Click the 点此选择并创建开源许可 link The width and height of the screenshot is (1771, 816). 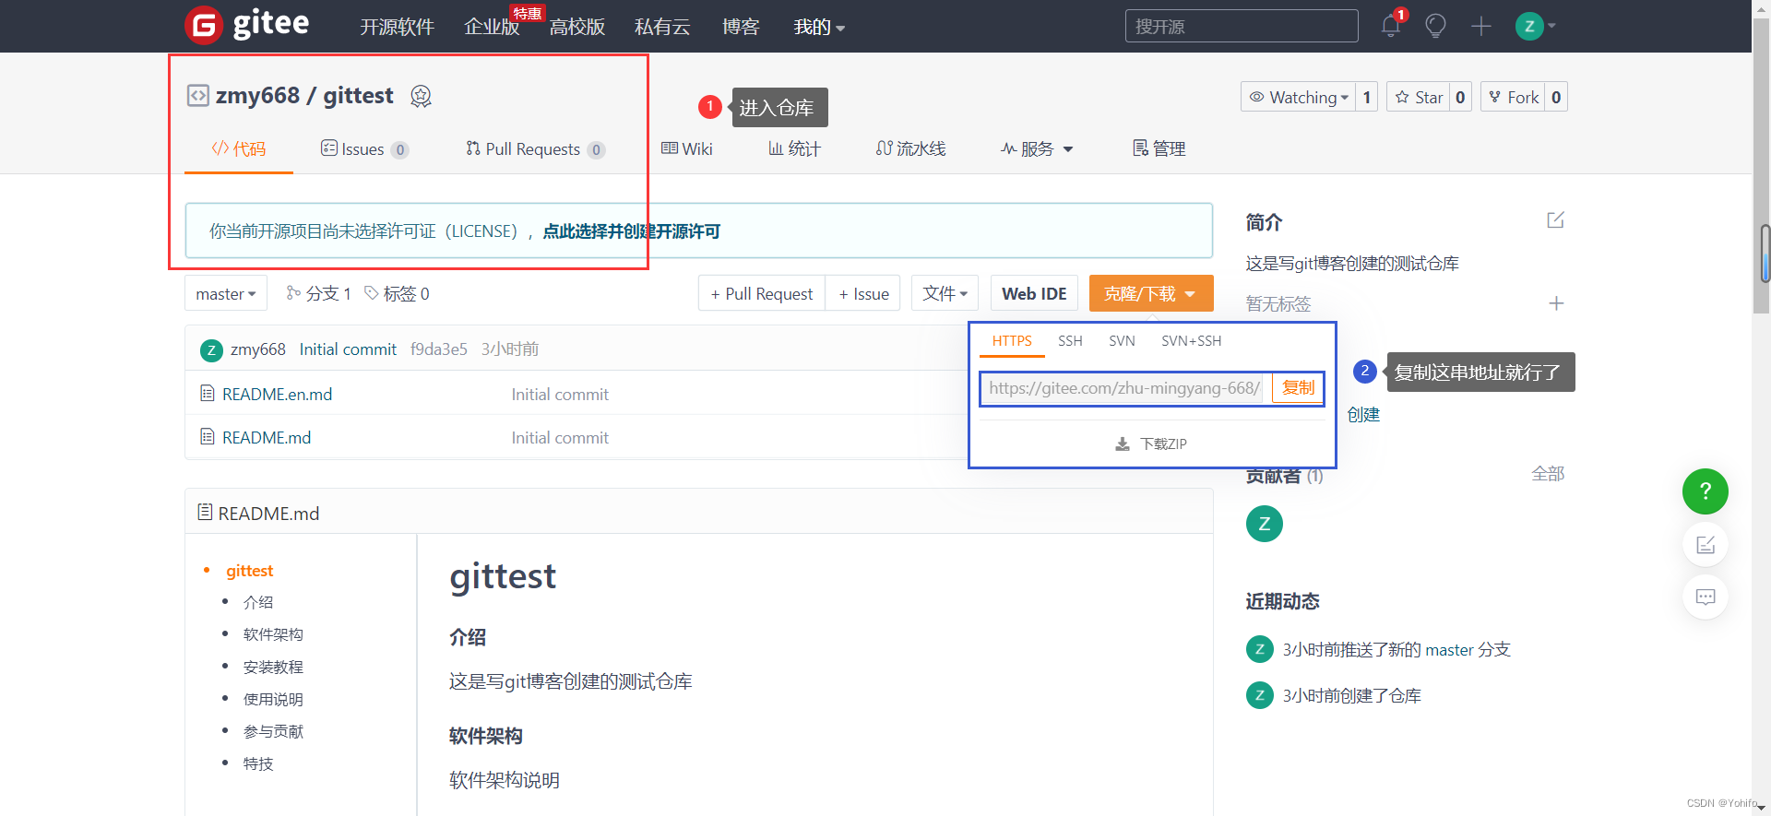coord(631,231)
